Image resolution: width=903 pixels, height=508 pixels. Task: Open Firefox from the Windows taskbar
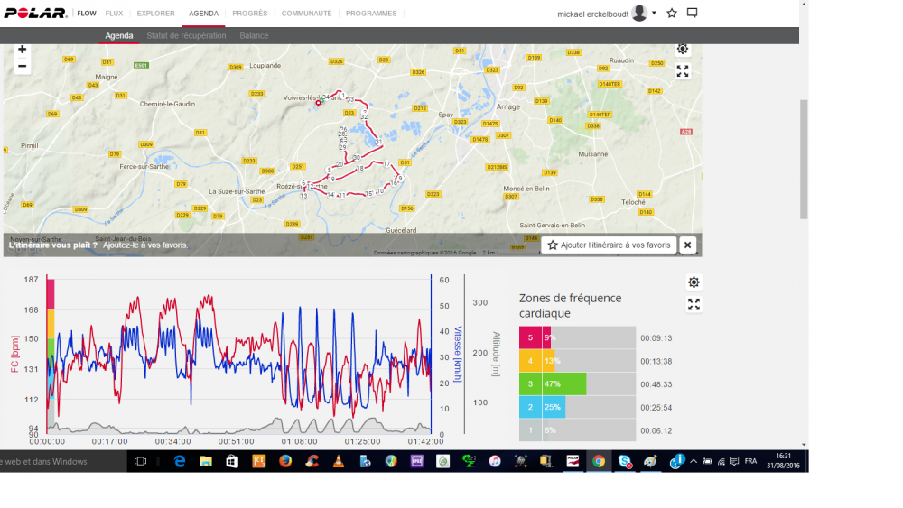285,461
